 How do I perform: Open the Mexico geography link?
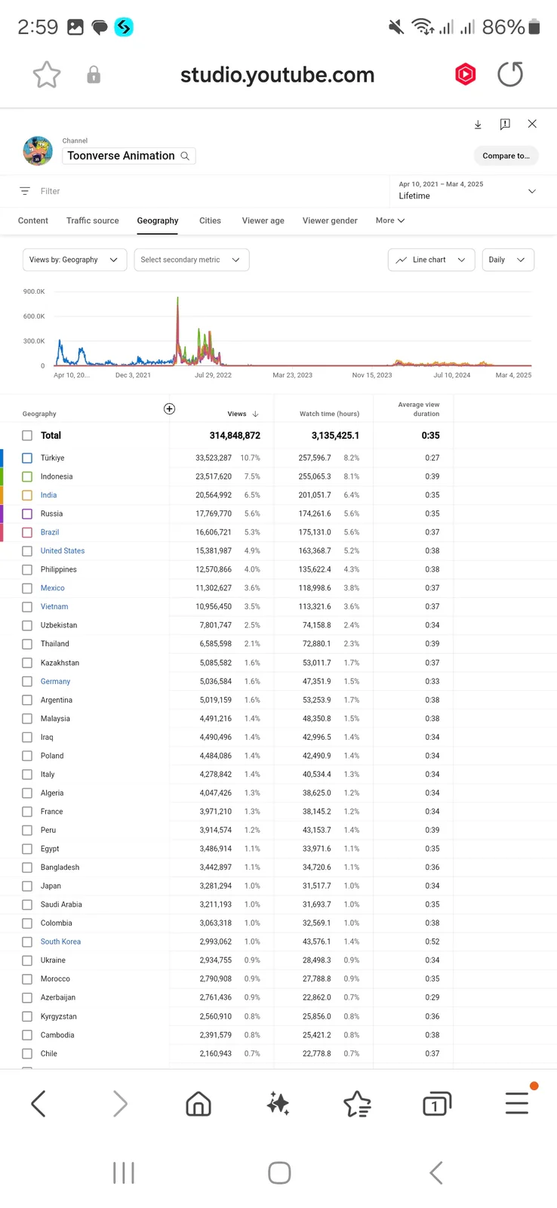coord(53,588)
